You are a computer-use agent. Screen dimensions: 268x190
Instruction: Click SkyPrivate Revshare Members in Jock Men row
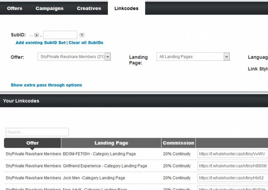point(33,178)
